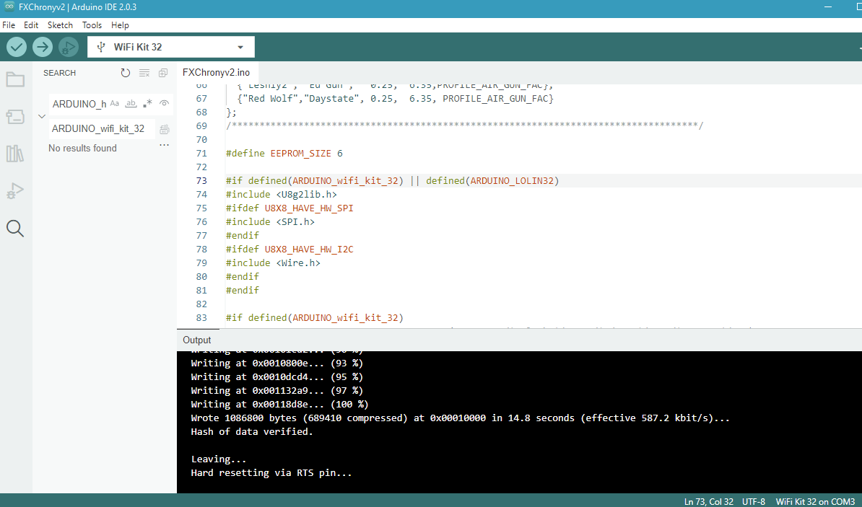Open the Edit menu
Screen dimensions: 862x507
coord(31,25)
